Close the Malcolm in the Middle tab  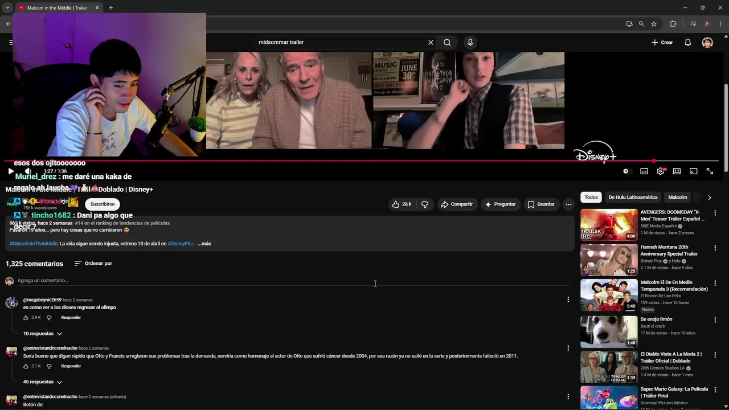coord(97,8)
